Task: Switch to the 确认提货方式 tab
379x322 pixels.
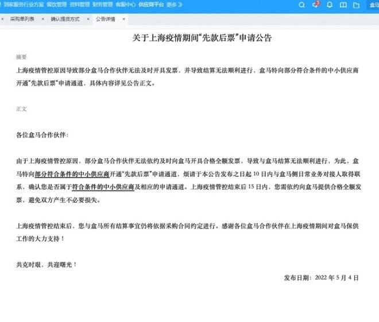Action: [64, 19]
